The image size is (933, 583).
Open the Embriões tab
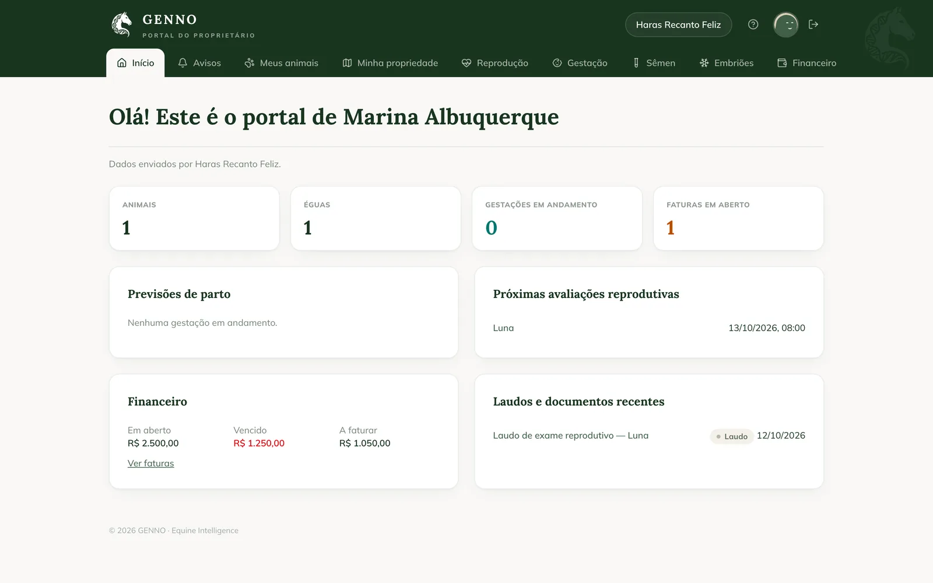click(x=727, y=63)
